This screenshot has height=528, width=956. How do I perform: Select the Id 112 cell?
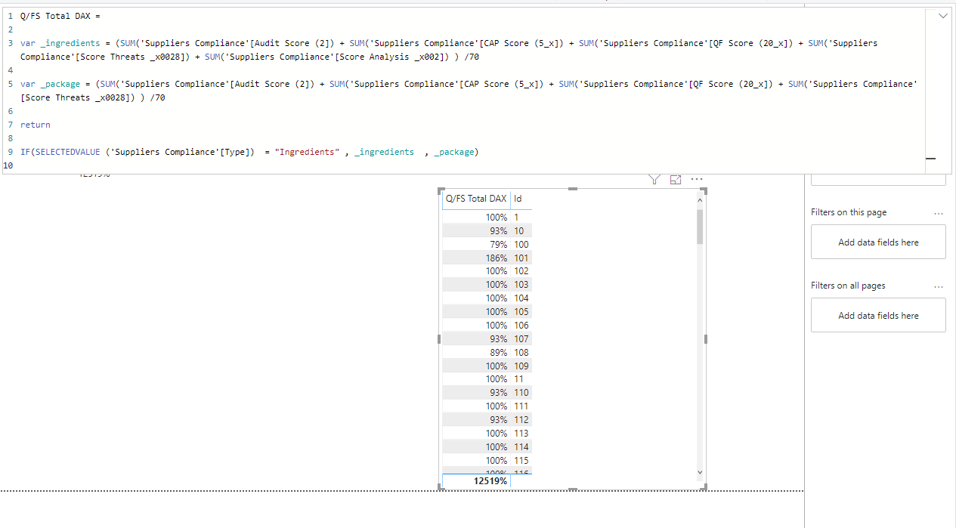521,419
